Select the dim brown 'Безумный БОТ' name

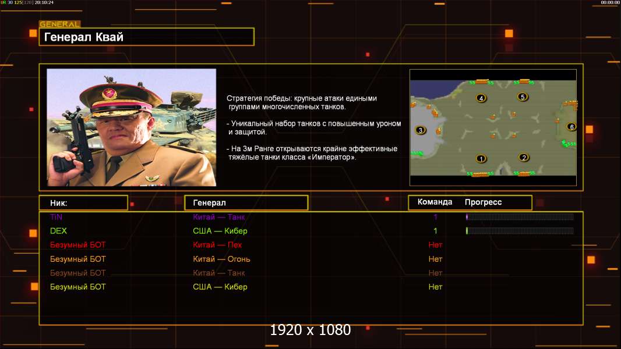[x=77, y=273]
